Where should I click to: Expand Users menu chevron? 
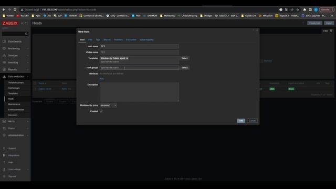(28, 128)
